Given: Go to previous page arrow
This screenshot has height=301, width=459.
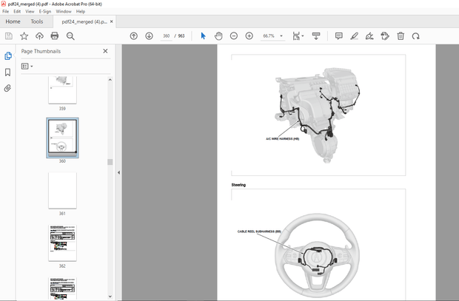Looking at the screenshot, I should 134,36.
